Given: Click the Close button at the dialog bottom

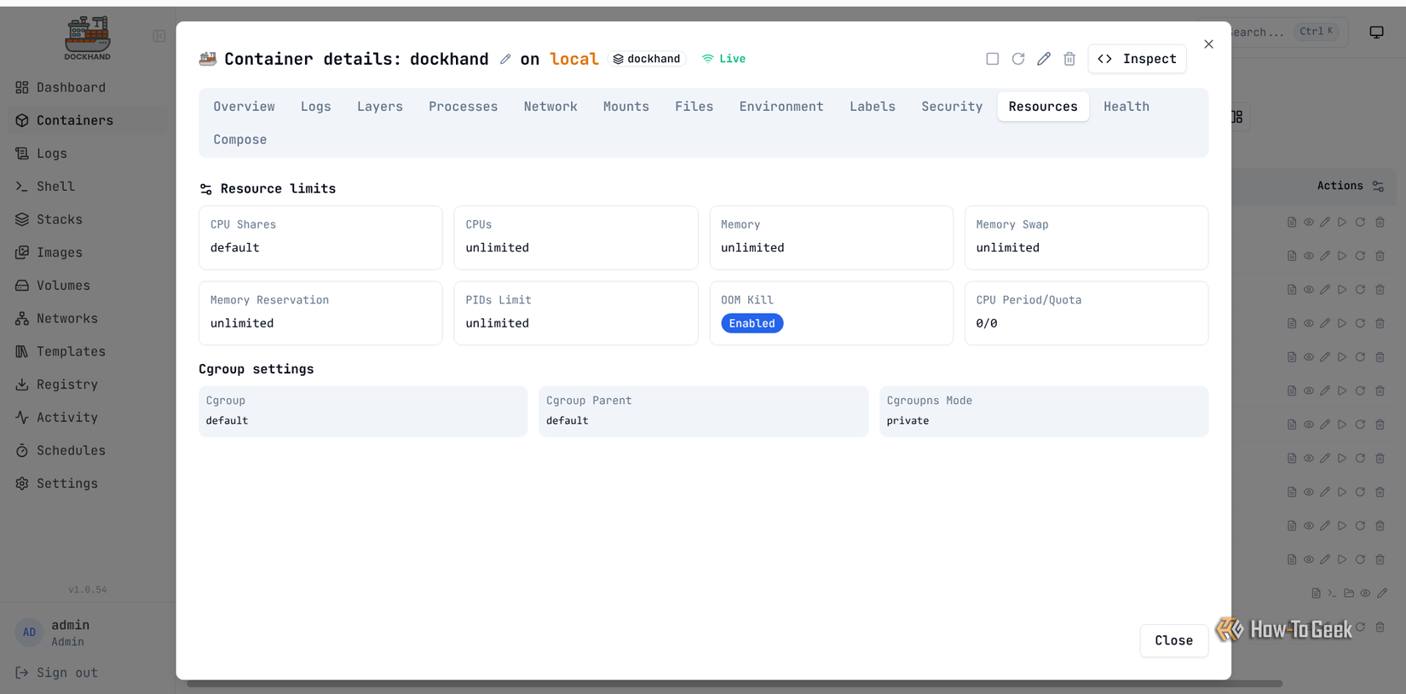Looking at the screenshot, I should (1173, 640).
